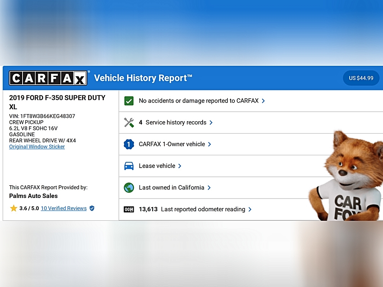Screen dimensions: 383x287
Task: Click the blue car lease icon
Action: pos(129,166)
